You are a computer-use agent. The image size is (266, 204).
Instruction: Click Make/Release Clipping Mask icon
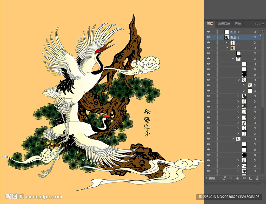coord(237,178)
